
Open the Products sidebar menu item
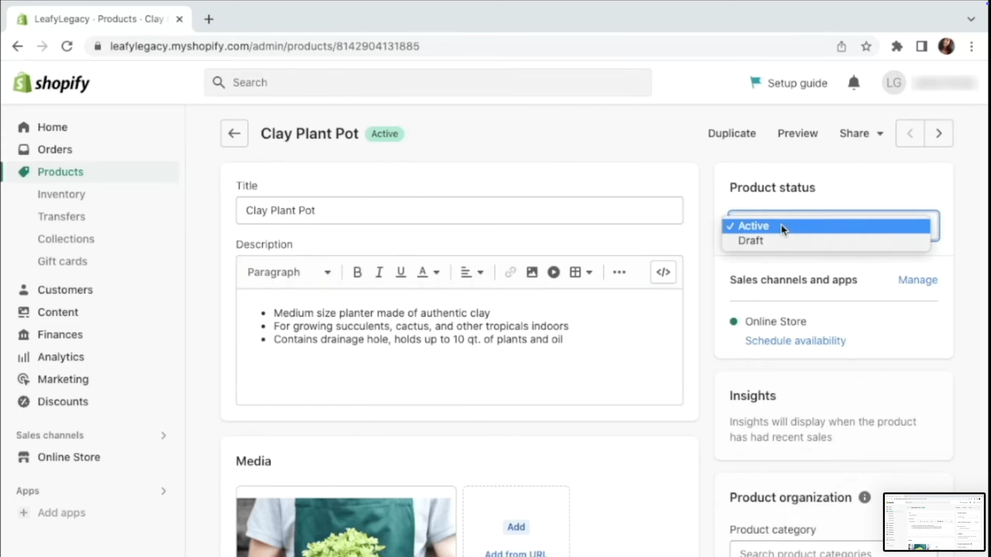pyautogui.click(x=60, y=171)
